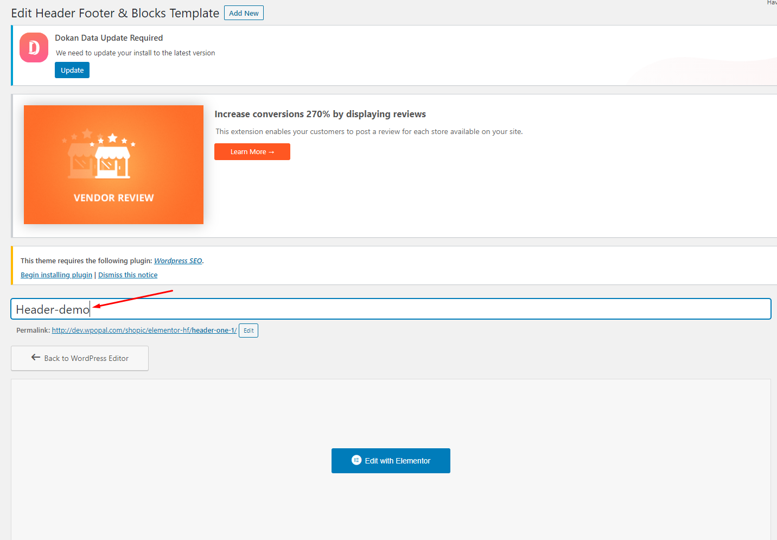Screen dimensions: 777x540
Task: Click the Elementor logo icon on the blue button
Action: (x=356, y=460)
